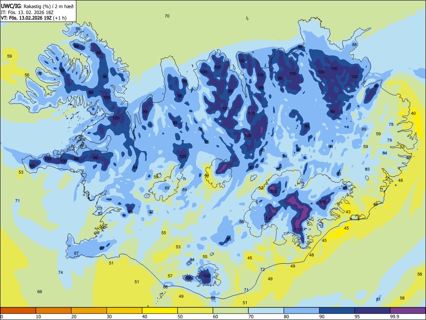This screenshot has height=320, width=426.
Task: Select the '52' humidity value on the map
Action: coord(261,188)
